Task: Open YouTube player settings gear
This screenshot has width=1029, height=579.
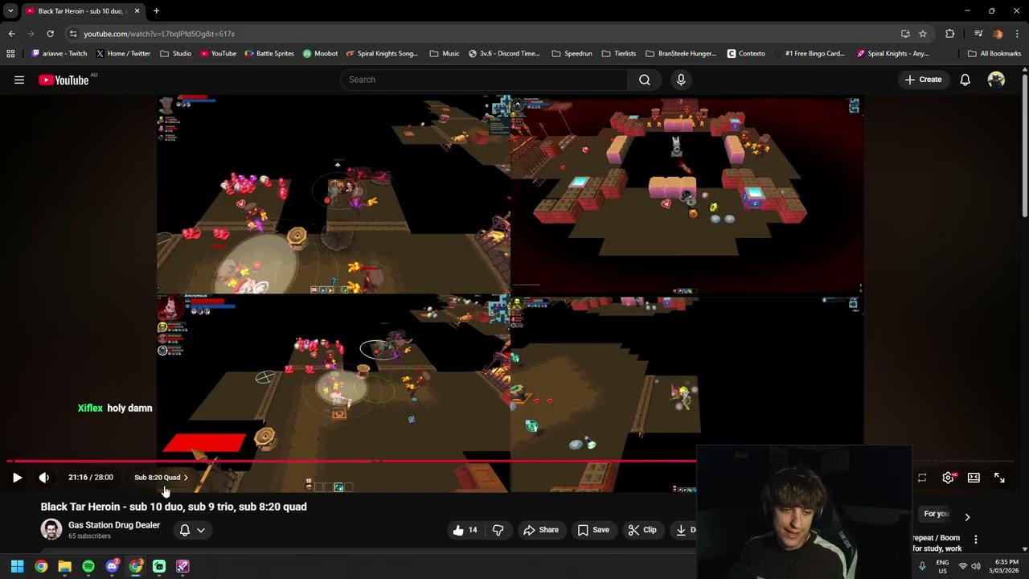Action: click(949, 478)
